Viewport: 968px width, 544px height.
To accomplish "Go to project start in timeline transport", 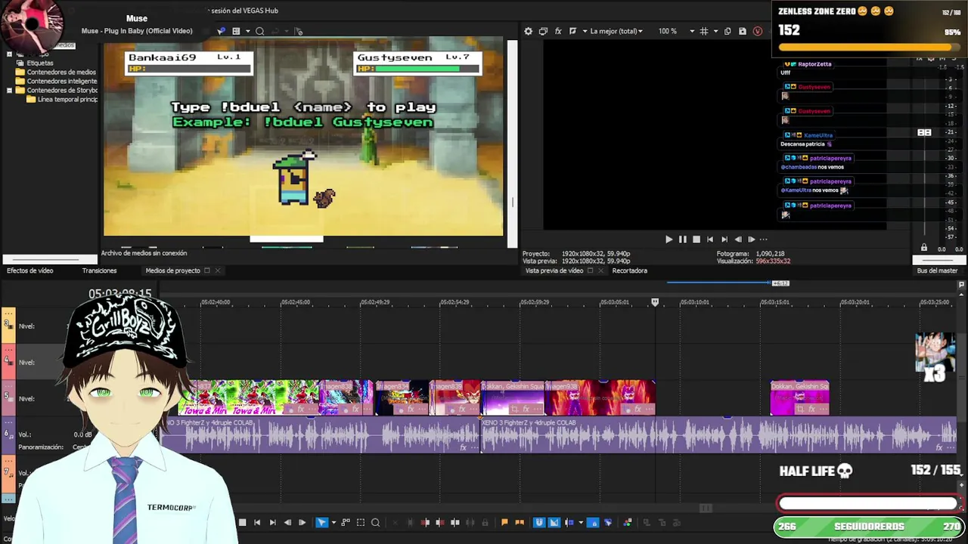I will (257, 522).
